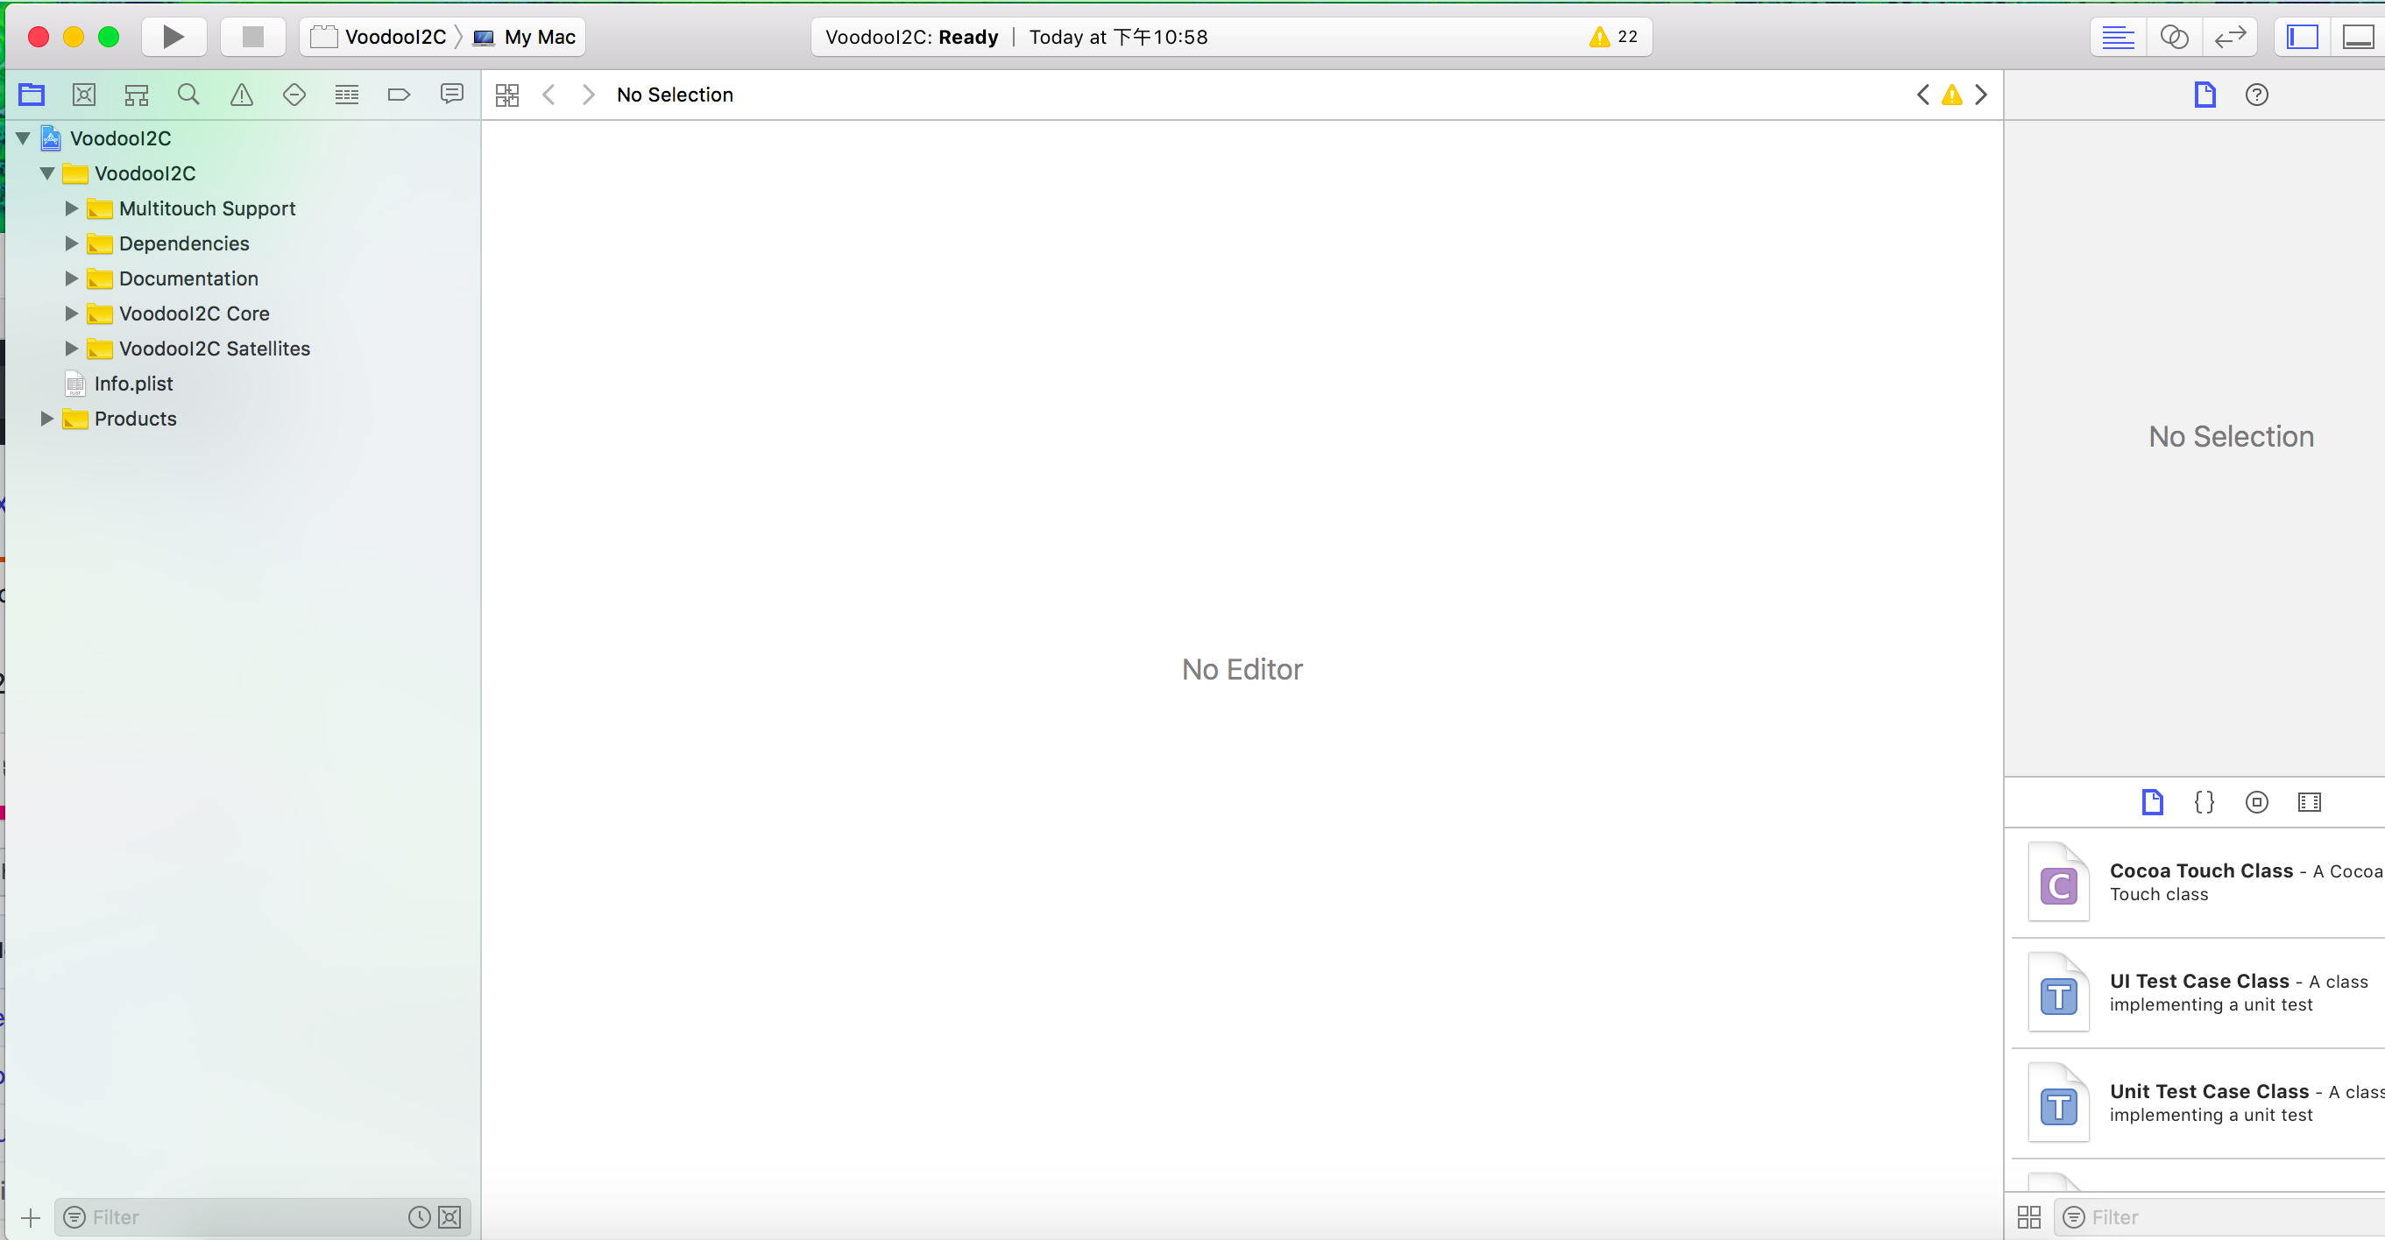Click No Selection in the jump bar
2385x1240 pixels.
(675, 95)
